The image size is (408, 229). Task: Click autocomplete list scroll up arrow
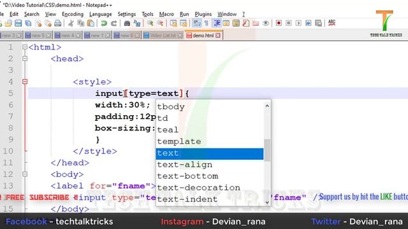pyautogui.click(x=267, y=106)
